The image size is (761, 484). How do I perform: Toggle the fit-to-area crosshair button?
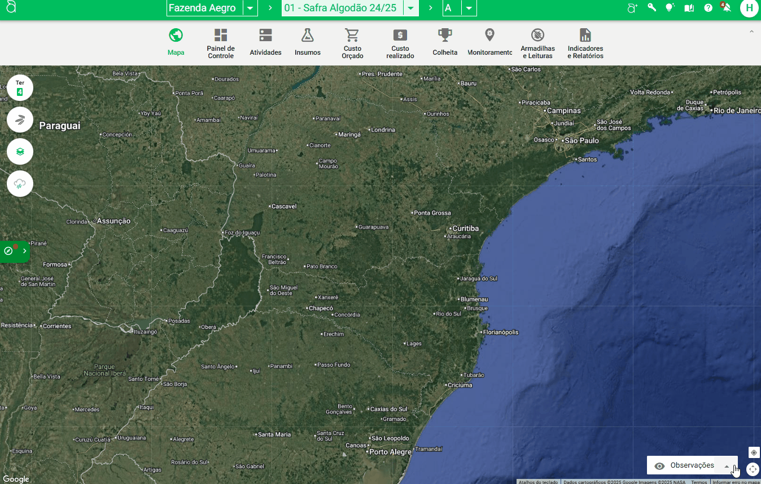click(x=753, y=469)
